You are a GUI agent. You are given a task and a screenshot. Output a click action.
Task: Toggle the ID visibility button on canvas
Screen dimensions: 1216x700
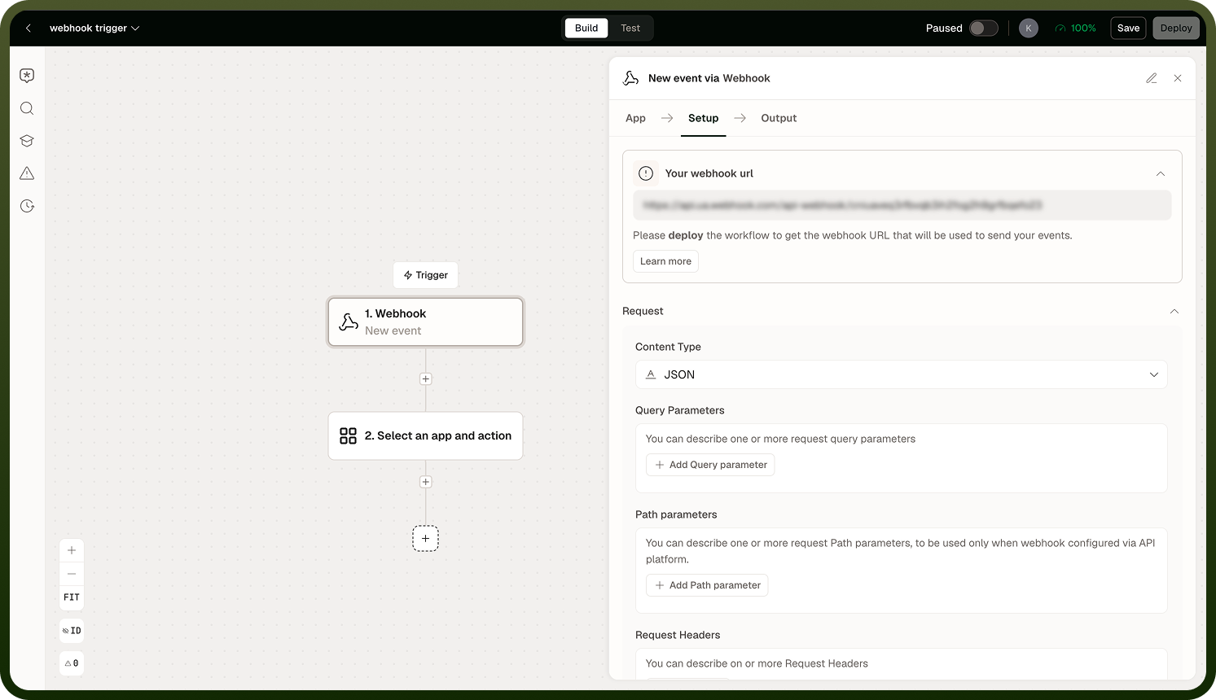(x=72, y=631)
